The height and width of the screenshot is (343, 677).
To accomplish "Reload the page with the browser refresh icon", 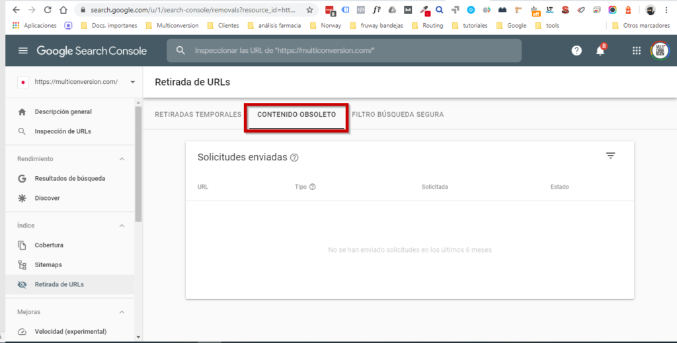I will [48, 10].
